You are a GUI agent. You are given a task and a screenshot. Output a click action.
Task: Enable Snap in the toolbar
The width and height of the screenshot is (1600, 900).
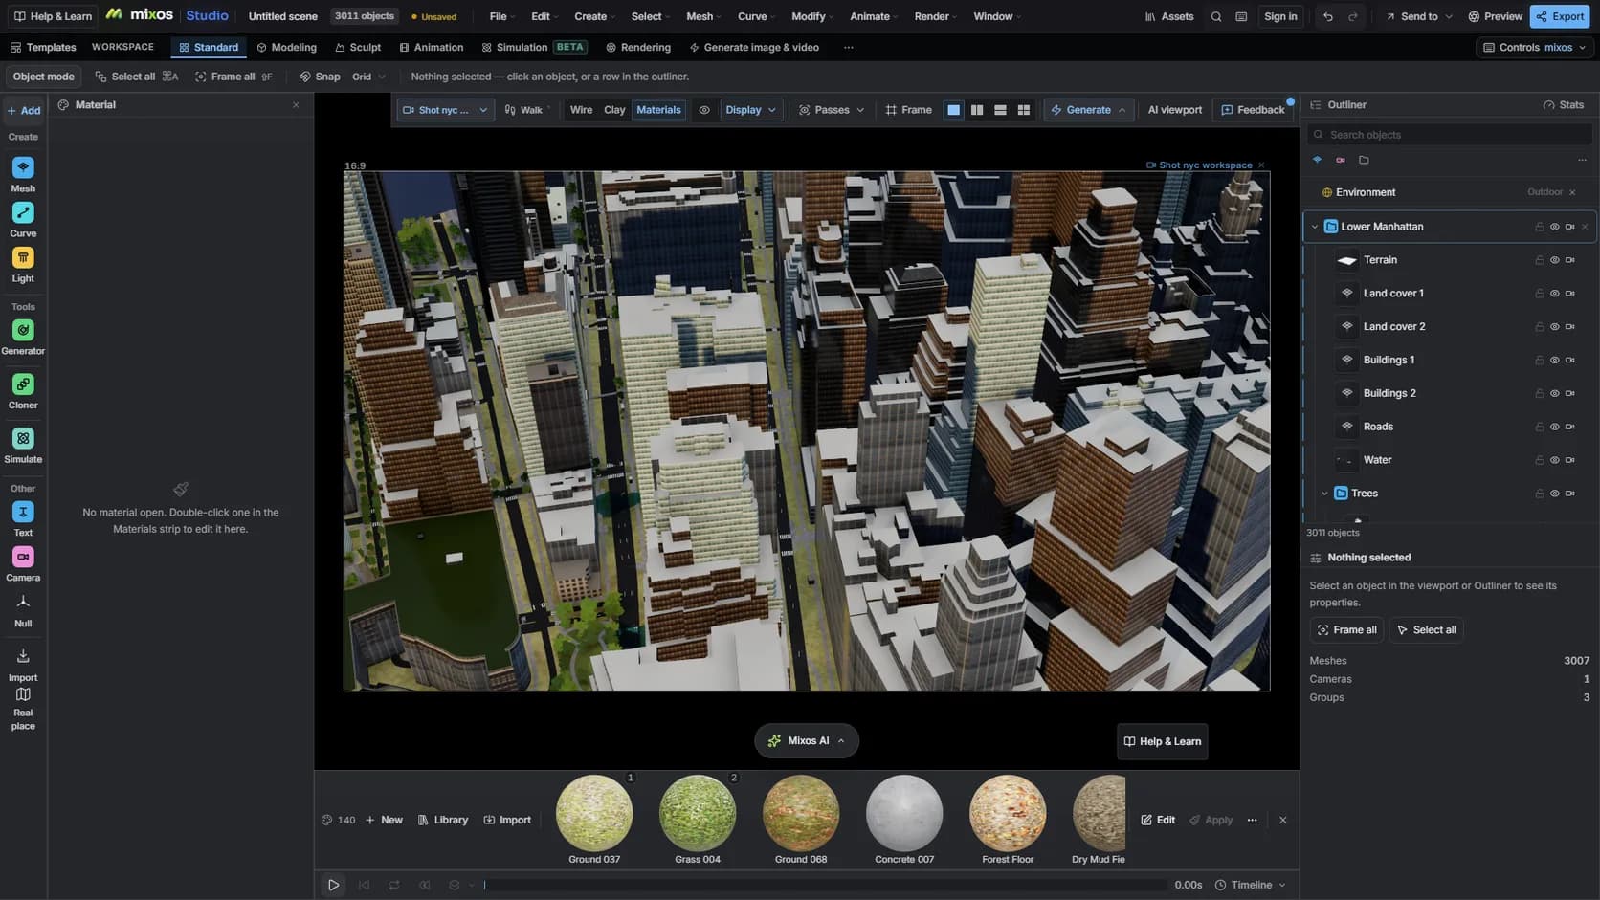coord(320,77)
